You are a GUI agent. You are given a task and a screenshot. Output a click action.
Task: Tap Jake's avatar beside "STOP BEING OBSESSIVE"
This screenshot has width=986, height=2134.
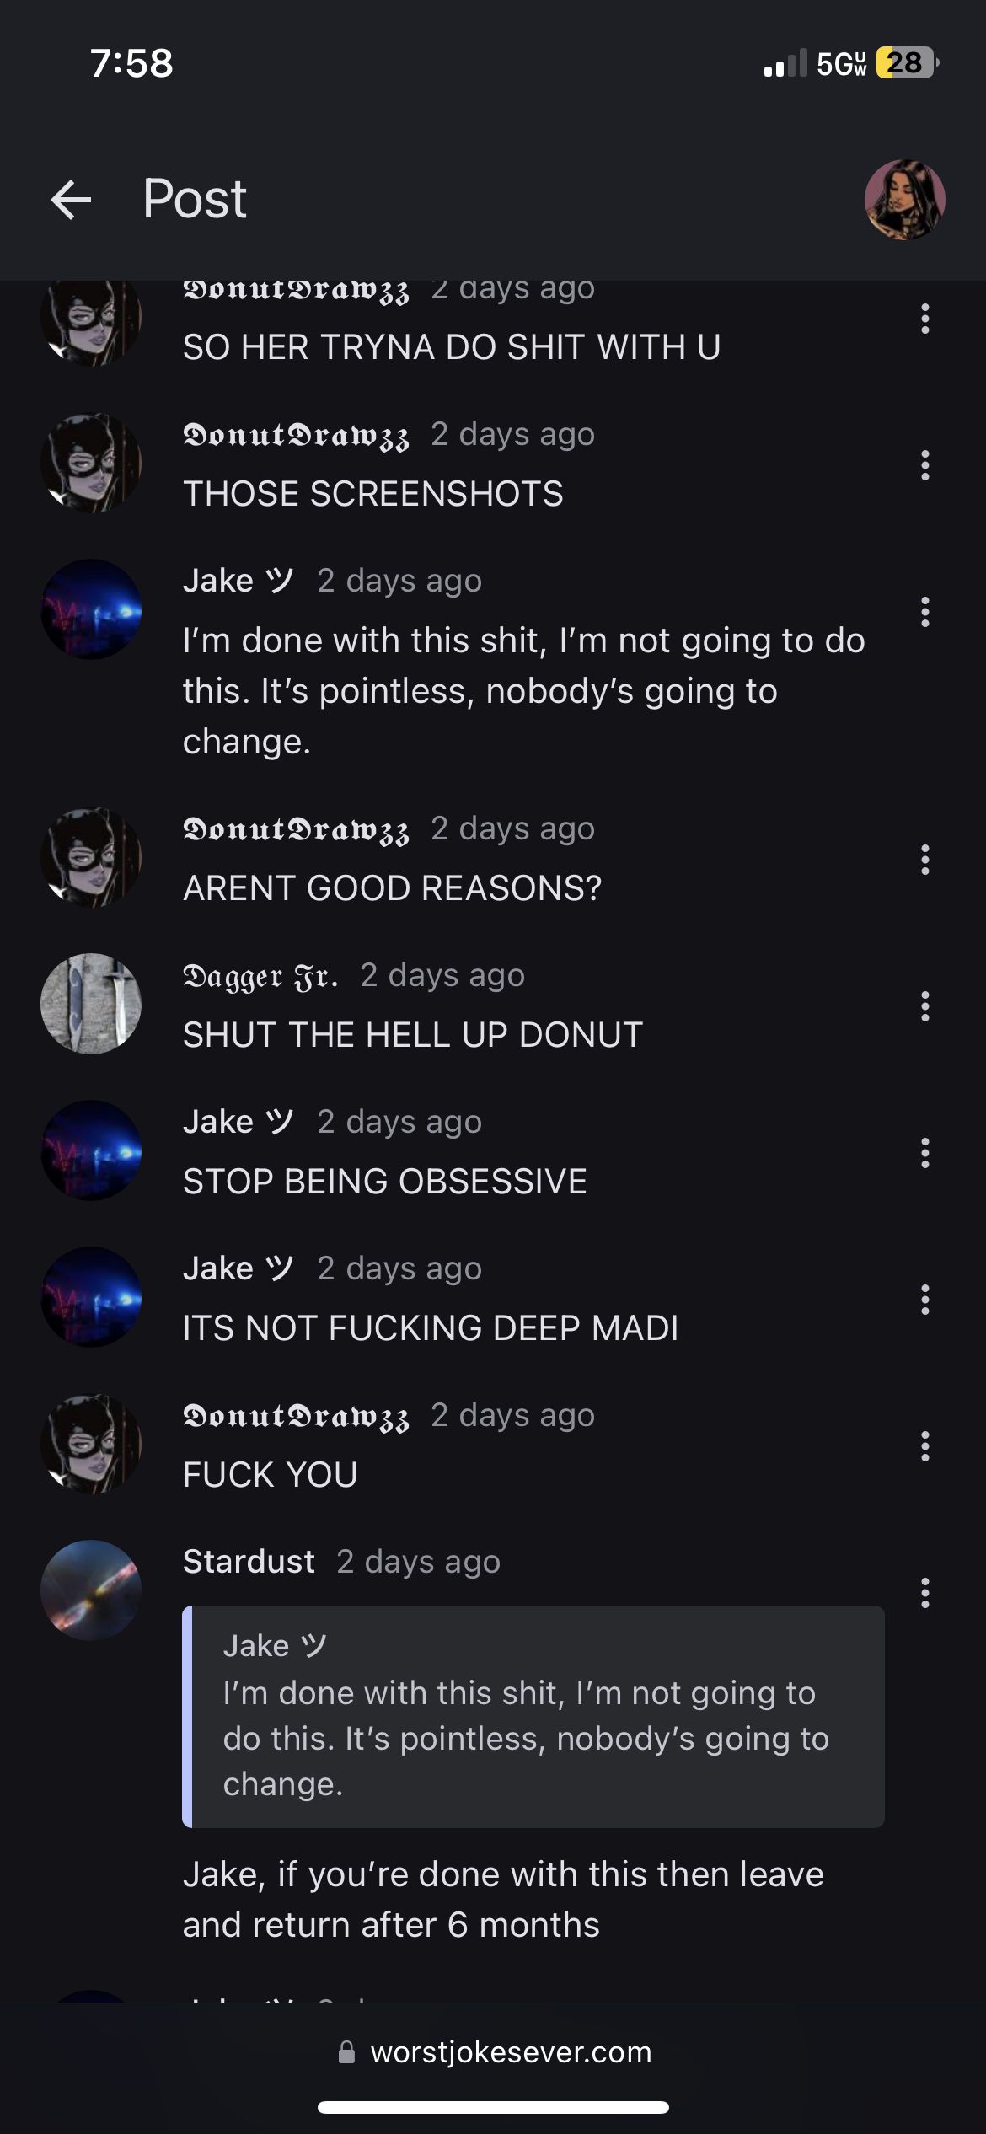(91, 1150)
